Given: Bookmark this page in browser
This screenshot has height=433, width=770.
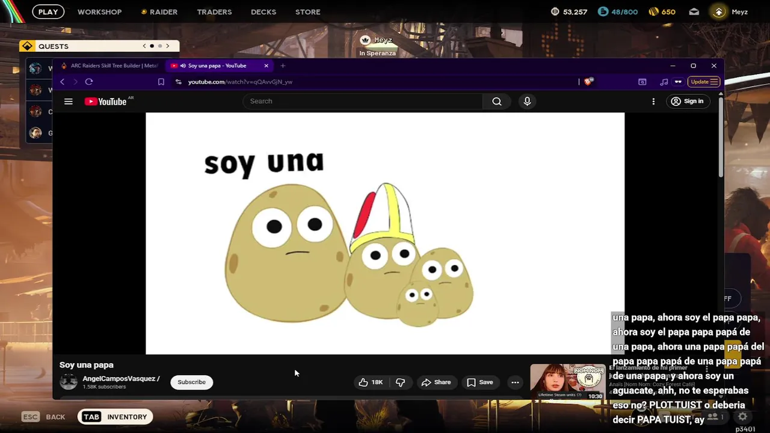Looking at the screenshot, I should tap(161, 82).
